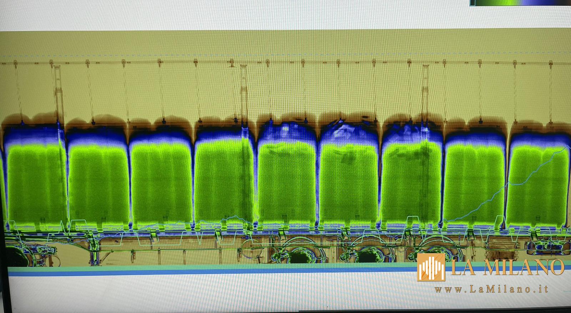The image size is (571, 313).
Task: Click the leftmost vertical support post
Action: click(x=58, y=93)
